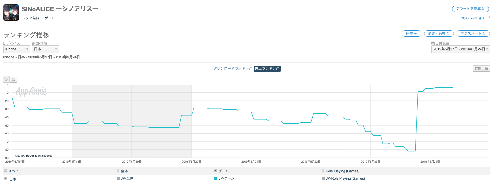Click the 2019年5月24日 axis label
This screenshot has height=188, width=492.
[x=430, y=162]
